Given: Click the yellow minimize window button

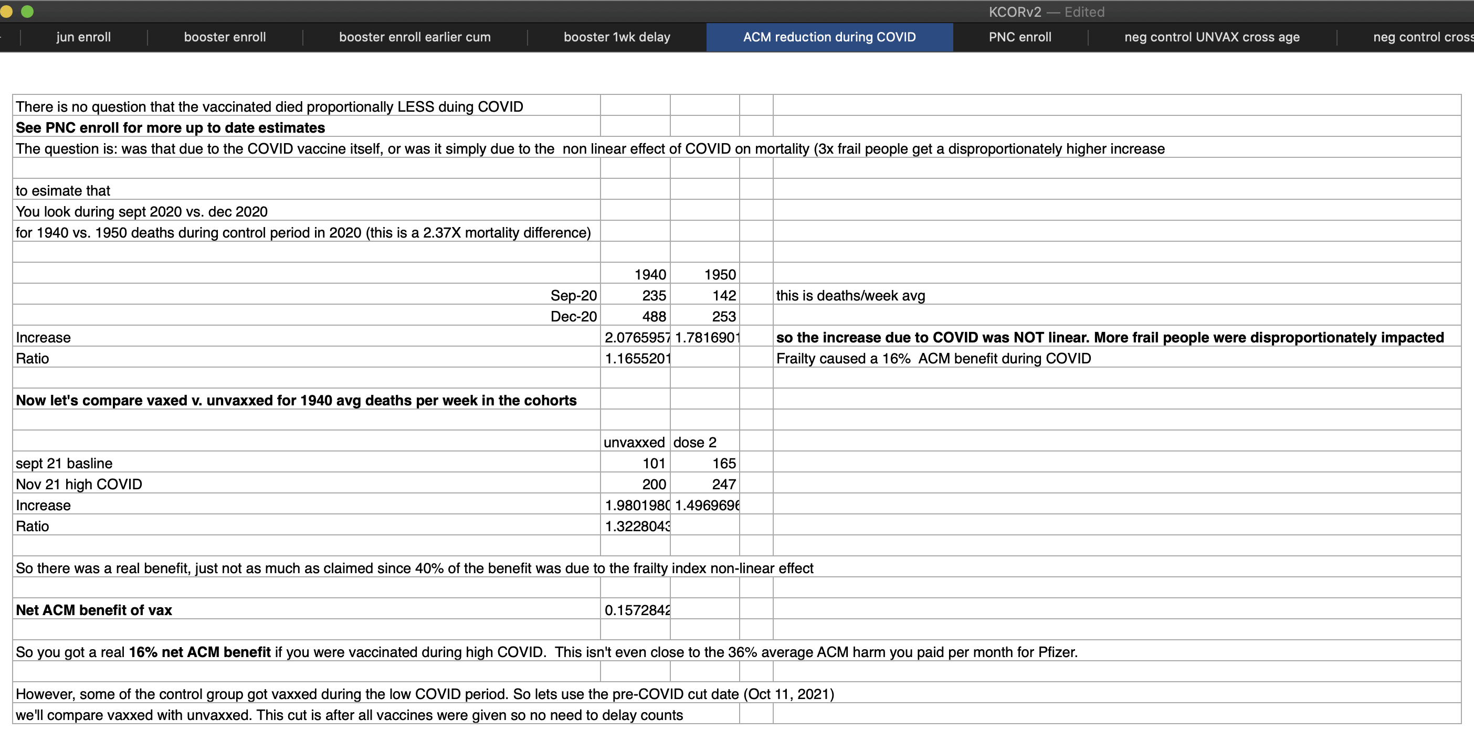Looking at the screenshot, I should 6,12.
